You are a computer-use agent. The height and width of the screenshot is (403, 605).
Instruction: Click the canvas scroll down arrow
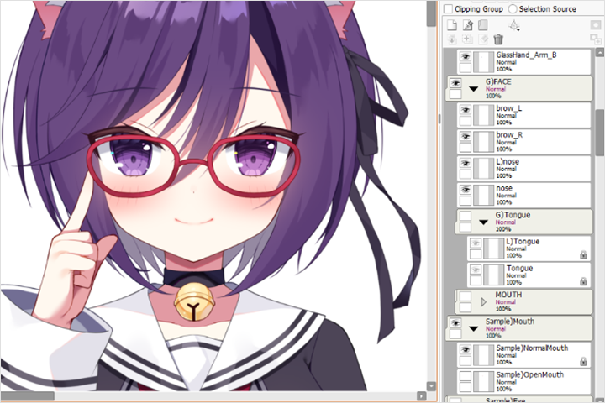[431, 386]
